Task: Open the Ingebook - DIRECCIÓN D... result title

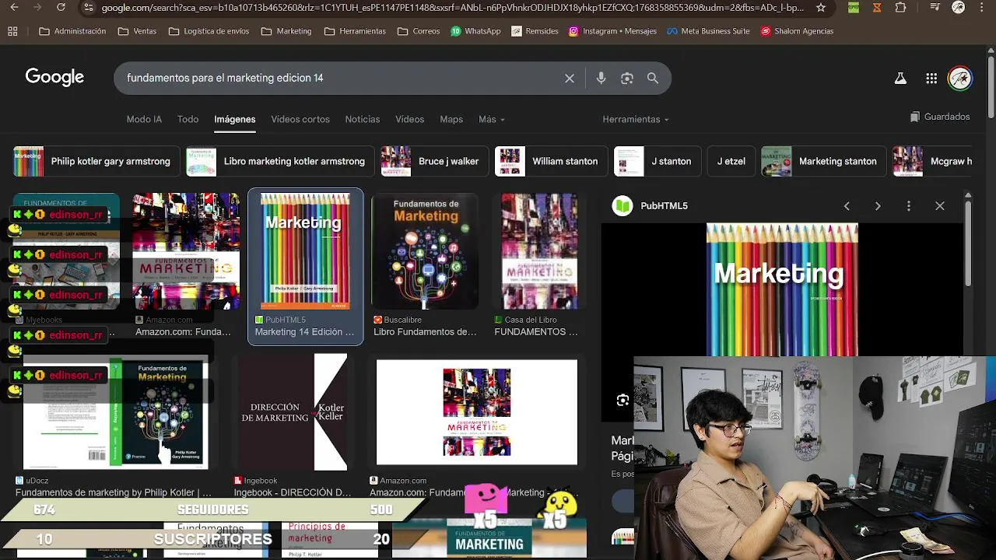Action: click(x=293, y=492)
